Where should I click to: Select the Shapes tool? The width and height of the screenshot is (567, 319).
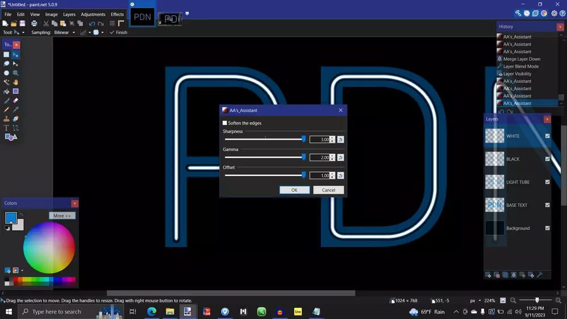pos(11,137)
